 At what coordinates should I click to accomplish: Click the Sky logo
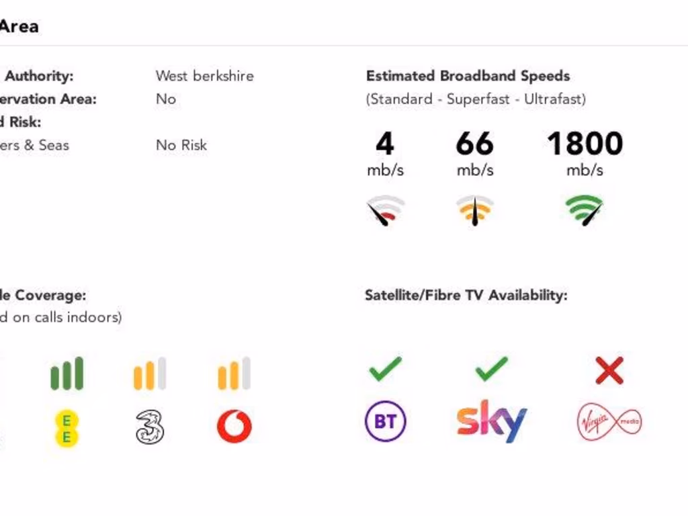click(491, 421)
